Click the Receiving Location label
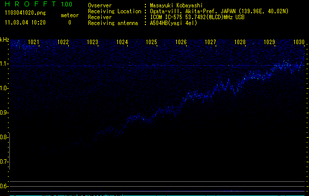 pyautogui.click(x=114, y=11)
